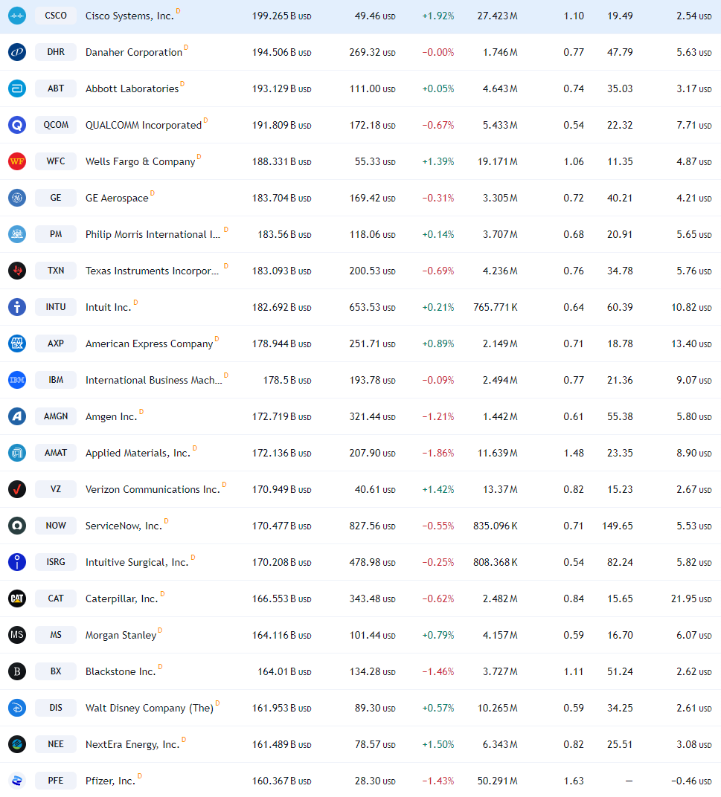Open the Cisco Systems, Inc. company link
721x797 pixels.
pos(129,16)
